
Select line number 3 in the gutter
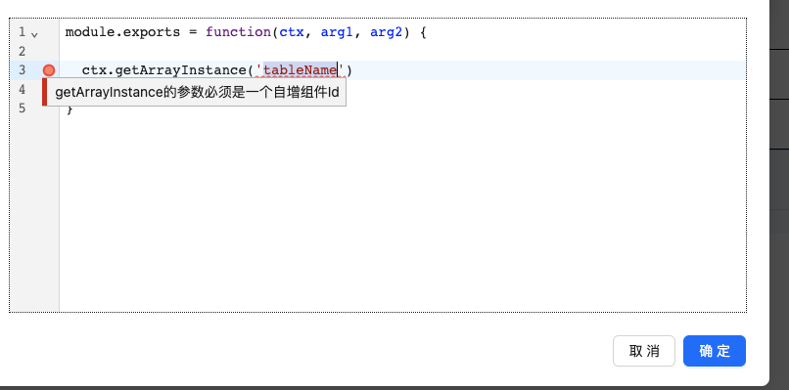pyautogui.click(x=22, y=70)
